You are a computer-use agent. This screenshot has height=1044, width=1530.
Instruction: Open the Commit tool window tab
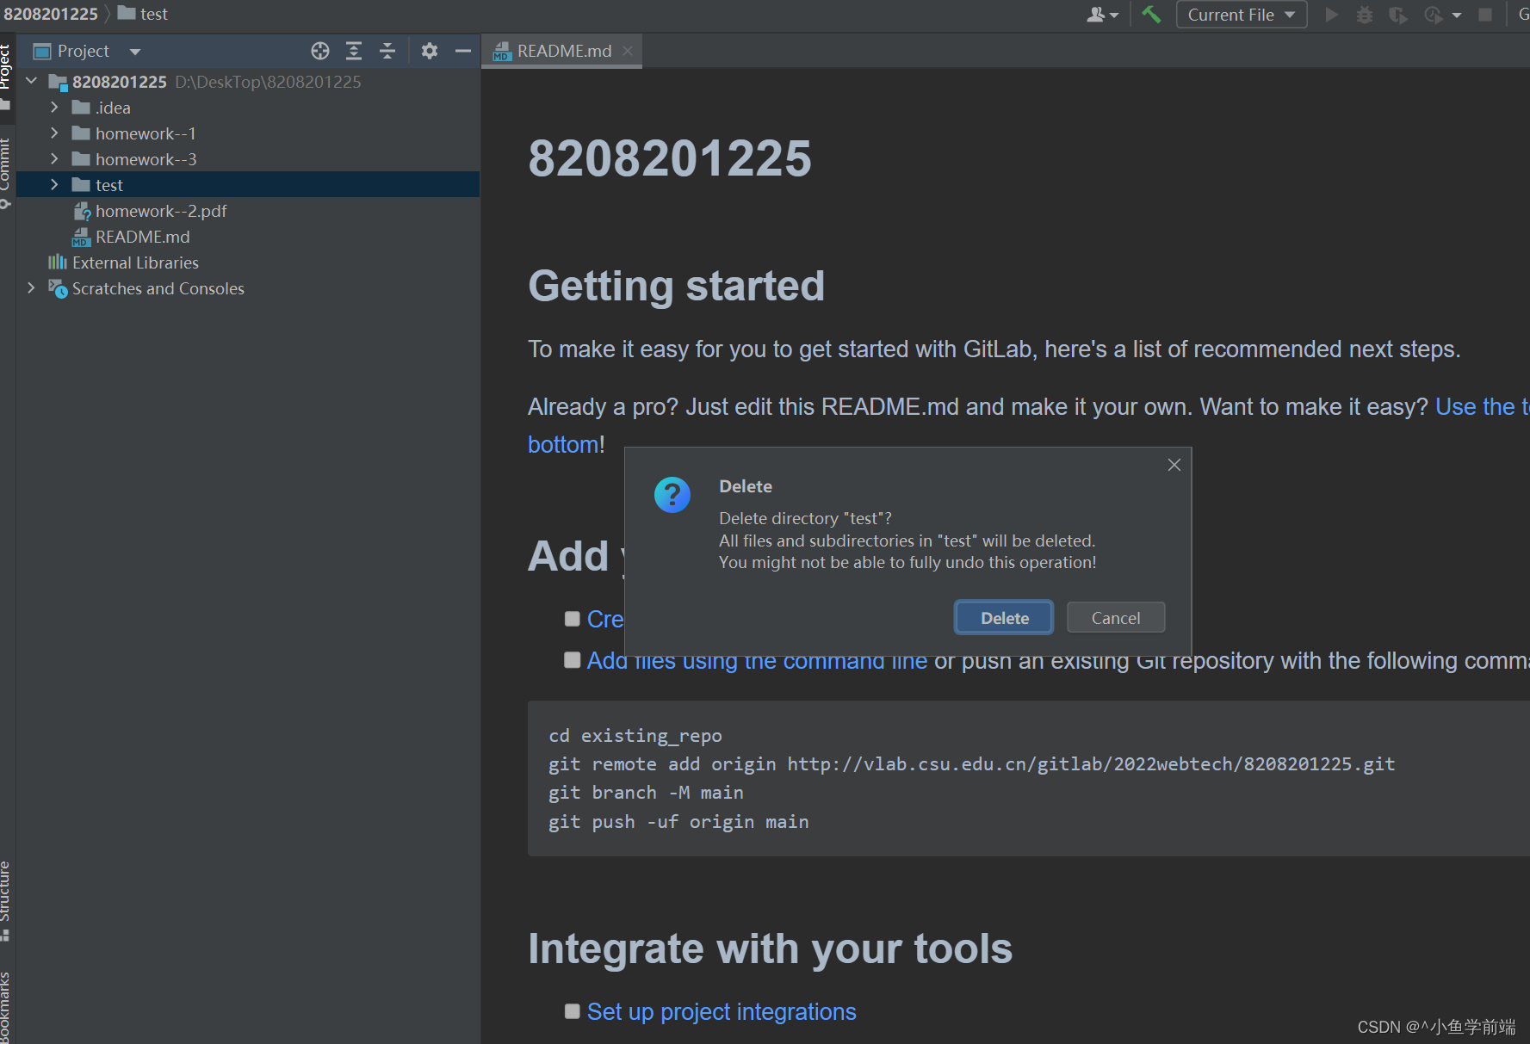[x=7, y=172]
